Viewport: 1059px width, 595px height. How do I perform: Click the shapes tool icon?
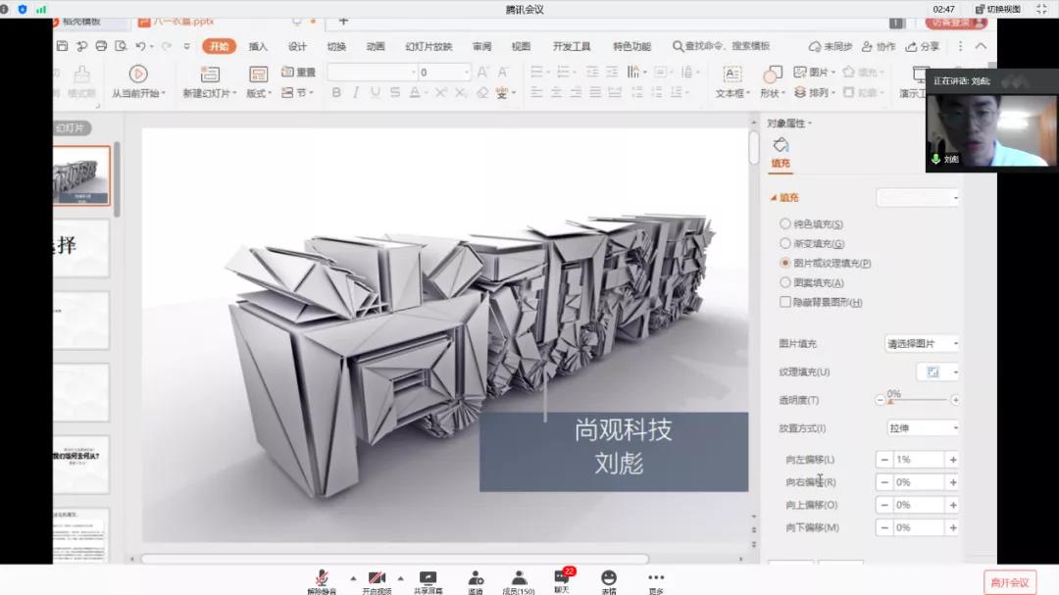coord(772,74)
